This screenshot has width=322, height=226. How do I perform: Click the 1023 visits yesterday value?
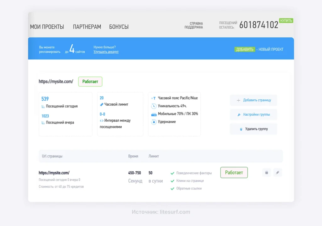click(45, 116)
